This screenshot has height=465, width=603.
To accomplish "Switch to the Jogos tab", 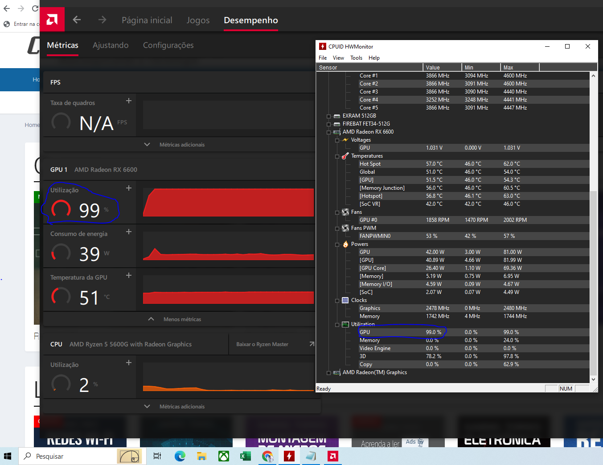I will coord(198,20).
